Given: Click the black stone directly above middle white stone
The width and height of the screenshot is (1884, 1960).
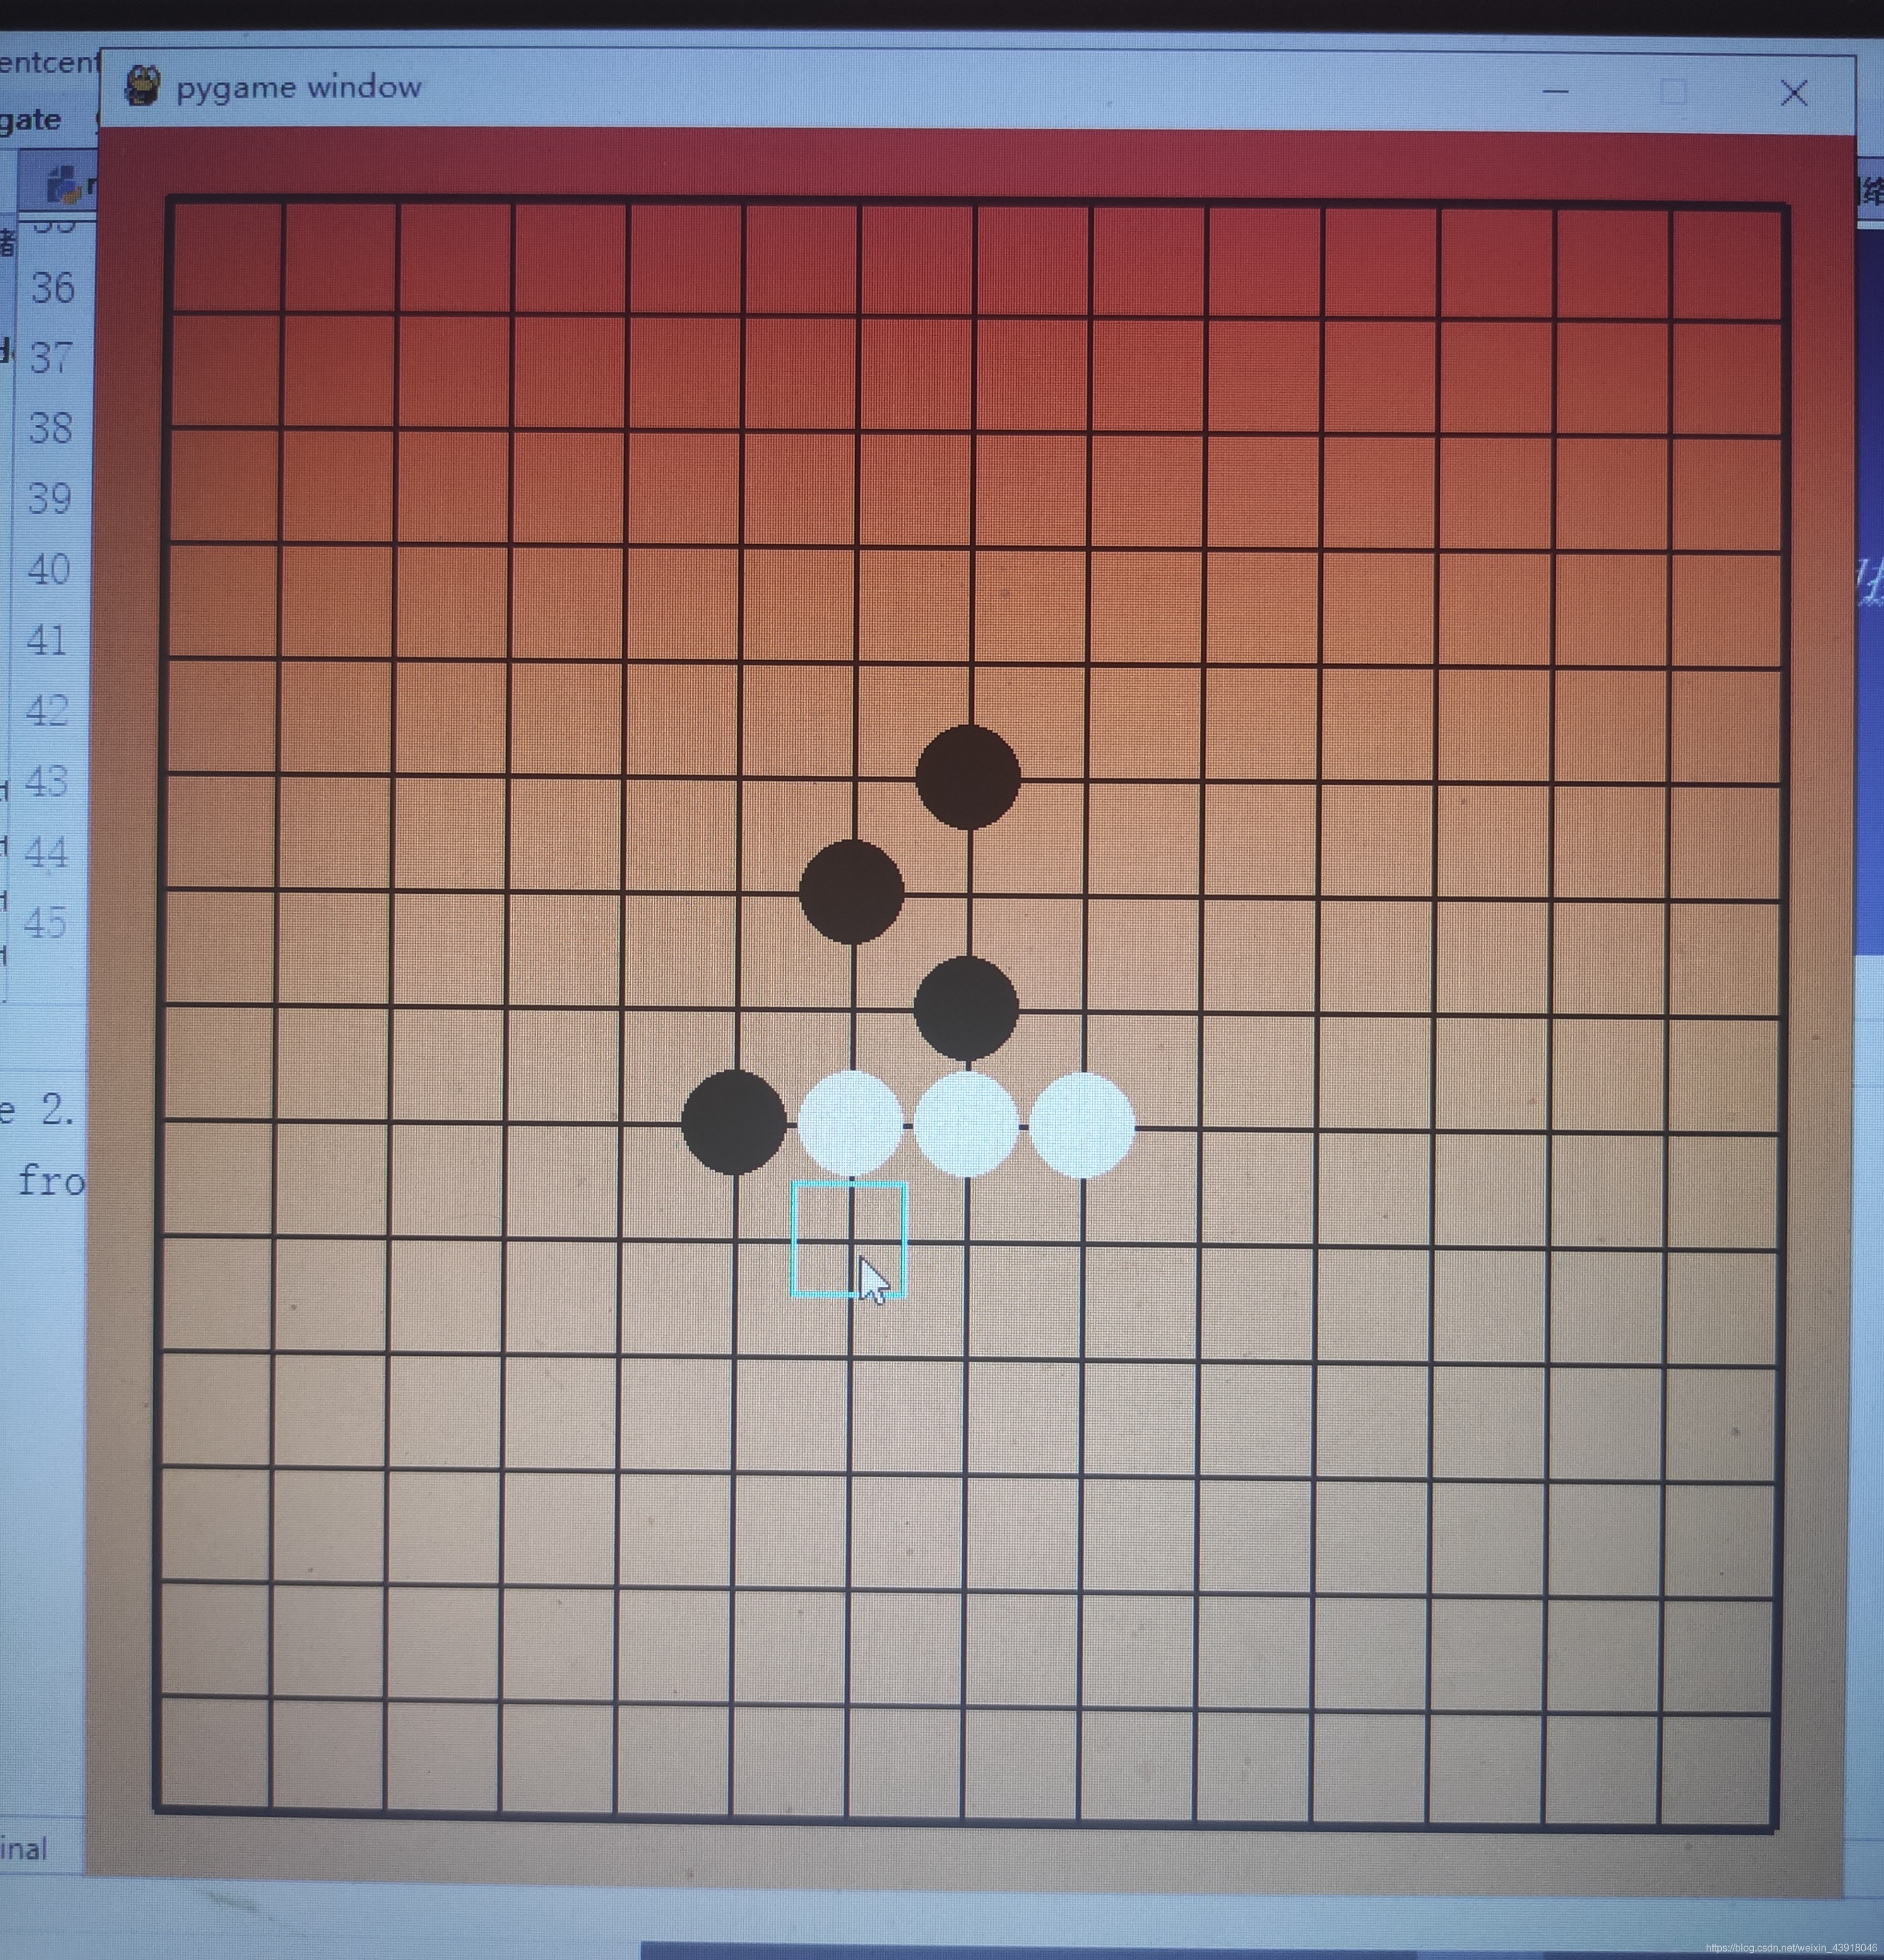Looking at the screenshot, I should [x=966, y=1008].
